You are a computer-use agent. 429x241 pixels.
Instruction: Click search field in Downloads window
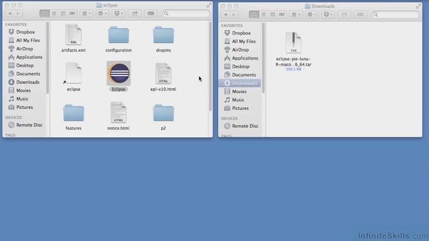(x=395, y=15)
